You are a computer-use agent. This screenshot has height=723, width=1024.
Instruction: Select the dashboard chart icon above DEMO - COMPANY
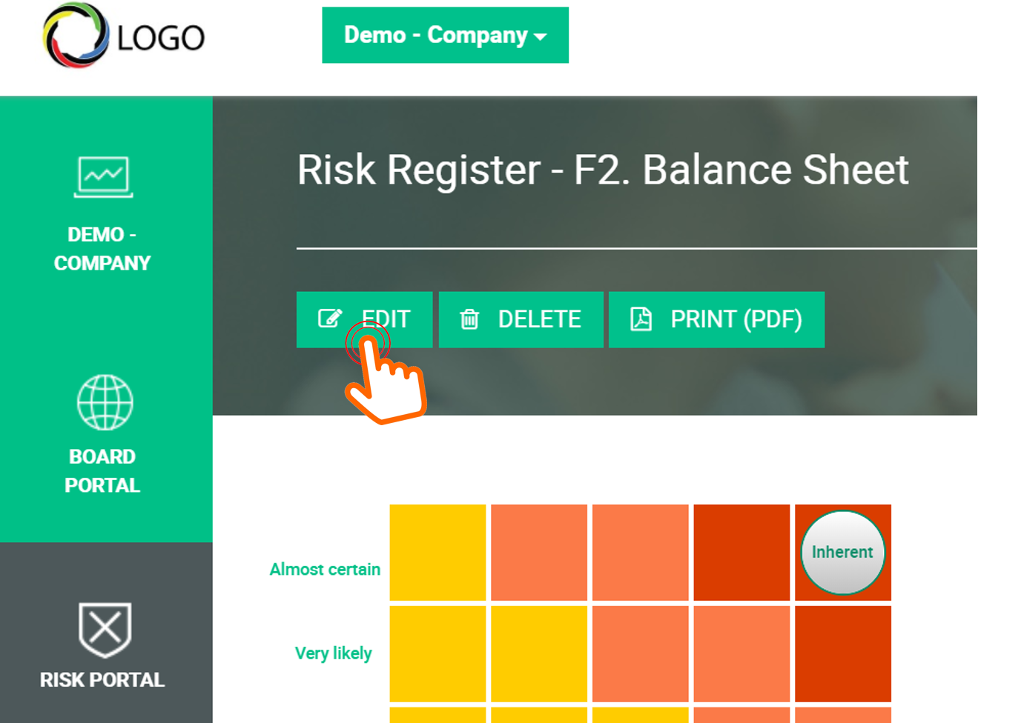[x=104, y=176]
